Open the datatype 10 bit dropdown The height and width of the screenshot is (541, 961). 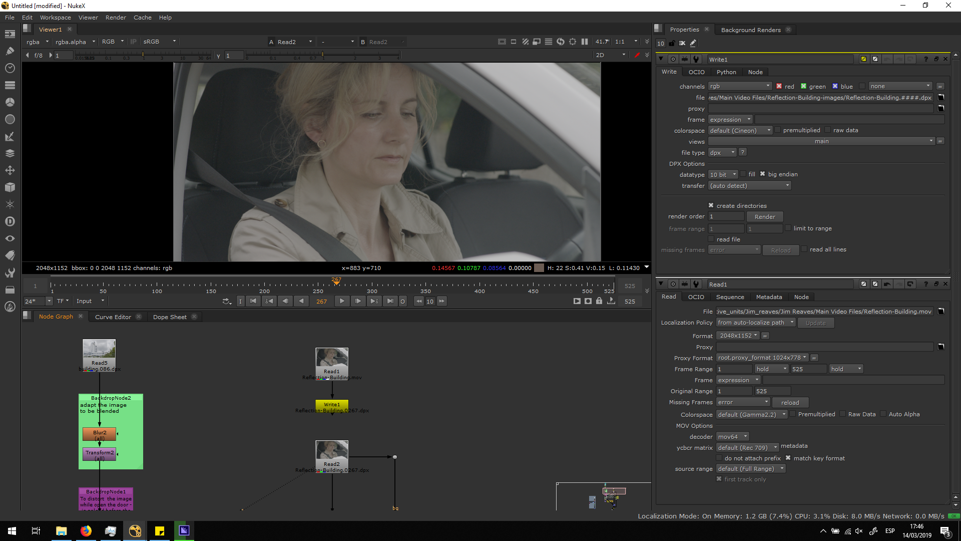coord(723,175)
